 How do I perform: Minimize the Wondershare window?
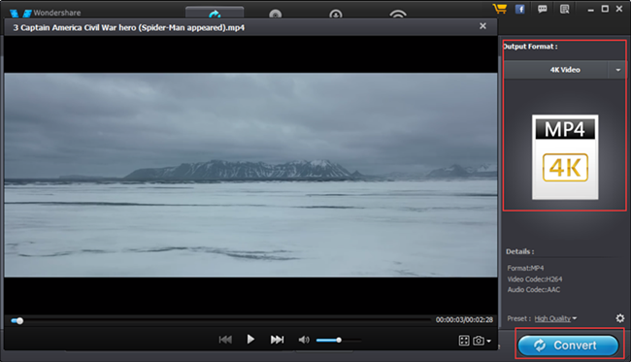click(x=590, y=10)
